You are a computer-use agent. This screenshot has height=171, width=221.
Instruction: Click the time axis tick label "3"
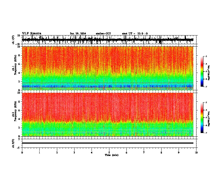pos(74,153)
